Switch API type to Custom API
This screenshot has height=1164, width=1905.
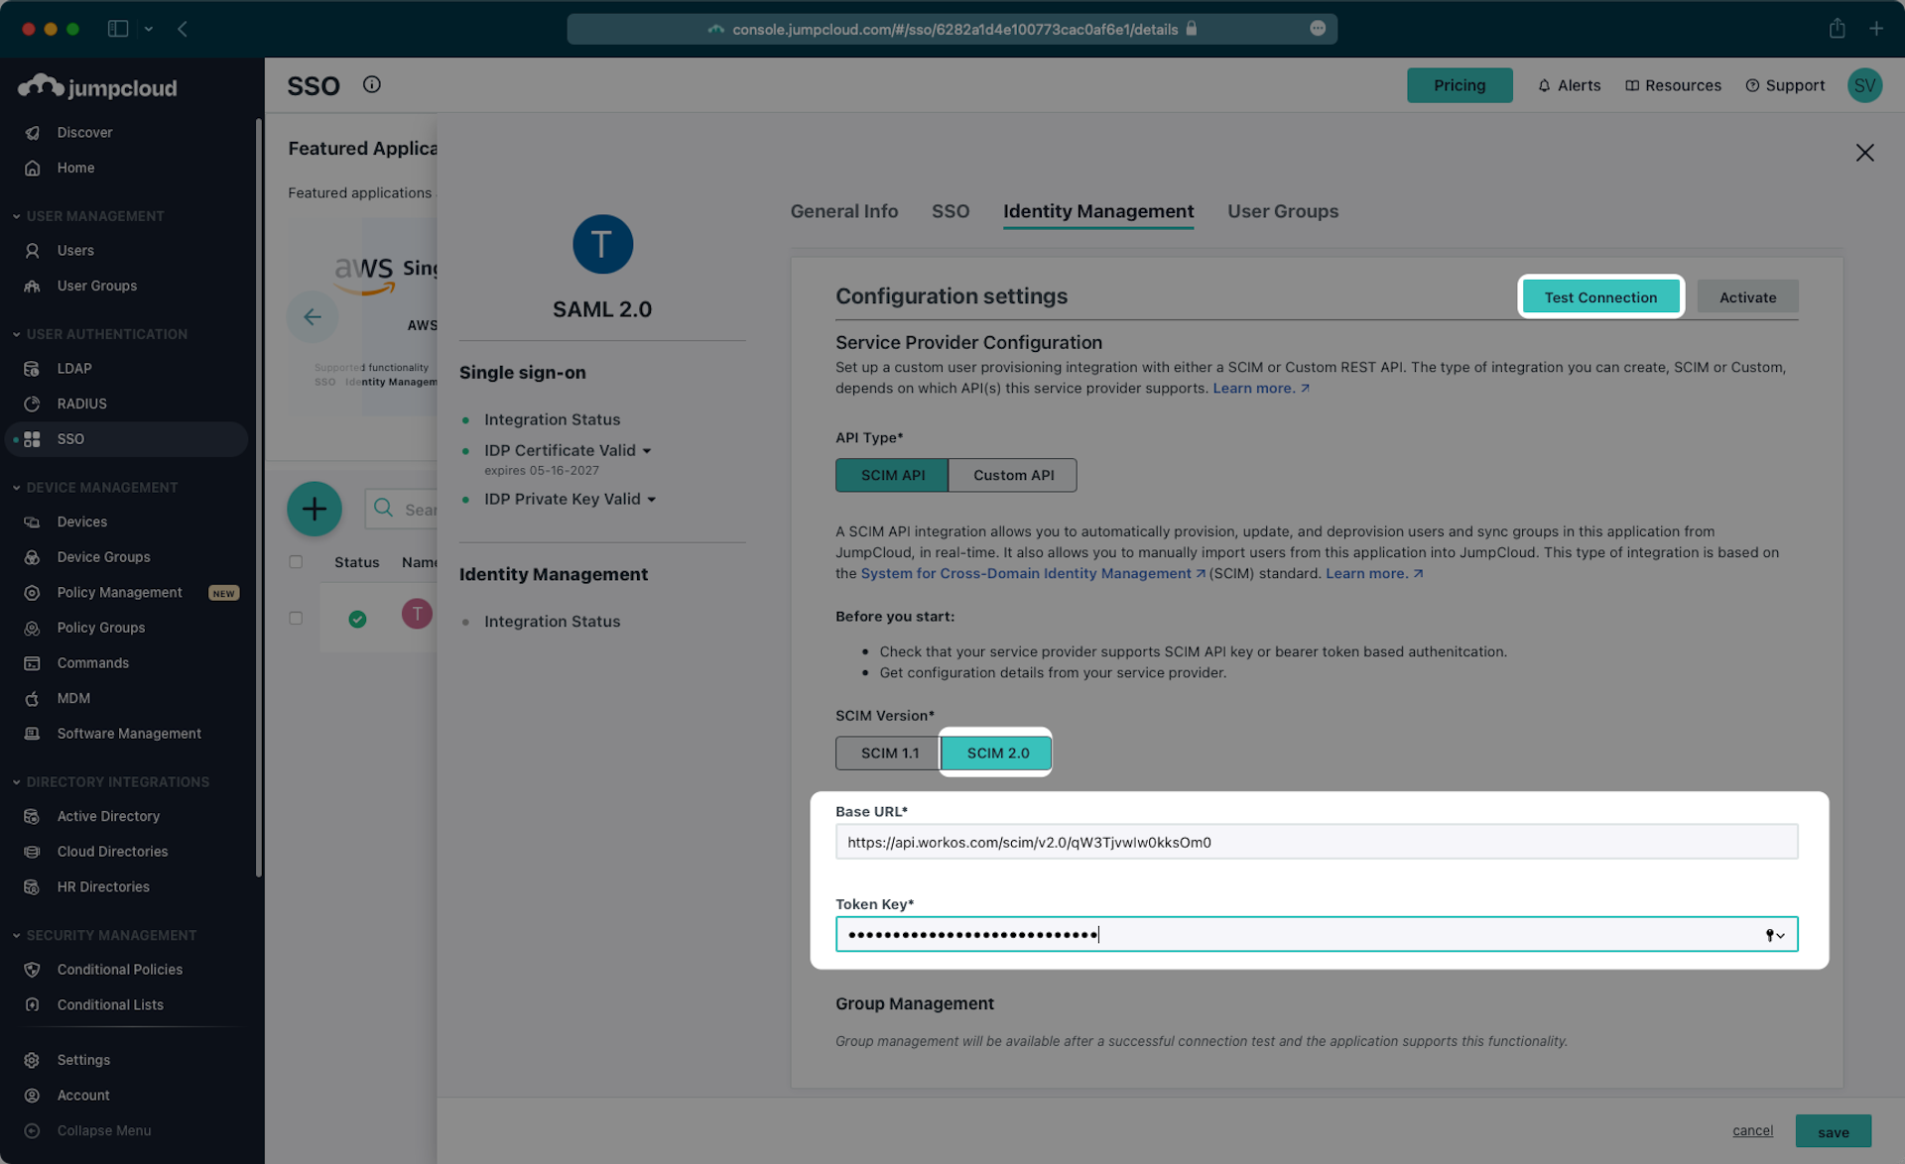tap(1012, 475)
